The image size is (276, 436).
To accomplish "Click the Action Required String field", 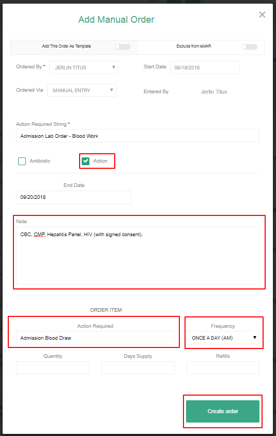I will [137, 136].
